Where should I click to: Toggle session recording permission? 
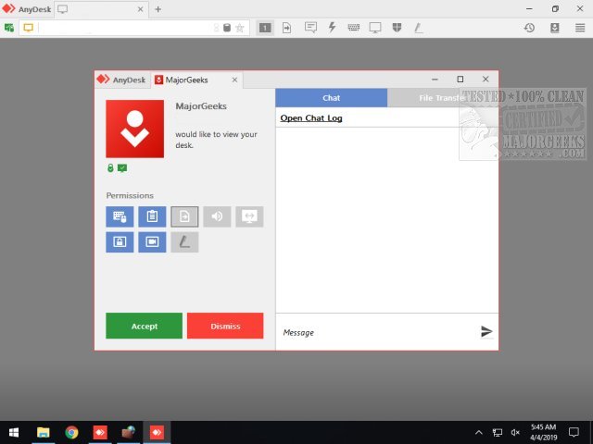pyautogui.click(x=152, y=242)
